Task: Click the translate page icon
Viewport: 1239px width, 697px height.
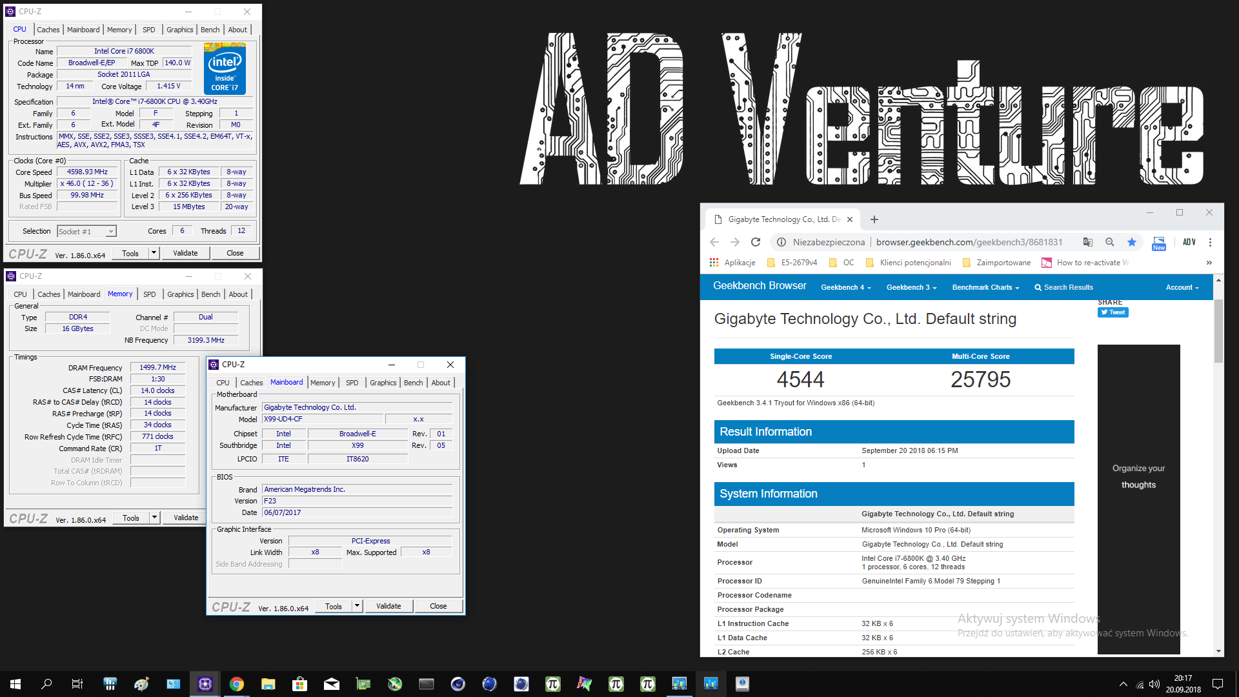Action: tap(1088, 242)
